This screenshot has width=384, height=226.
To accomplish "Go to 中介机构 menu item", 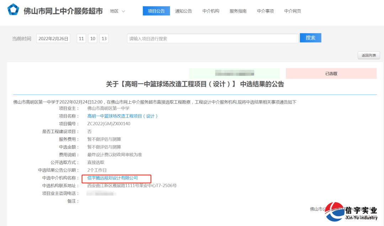I will click(211, 11).
